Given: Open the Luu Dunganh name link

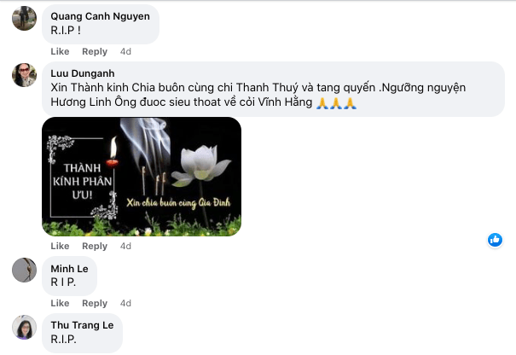Looking at the screenshot, I should (83, 73).
